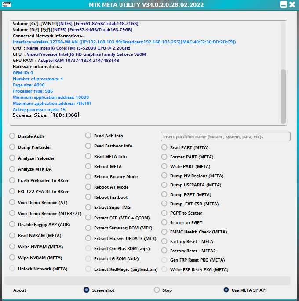
Task: Toggle the Screenshot radio button
Action: [x=86, y=290]
